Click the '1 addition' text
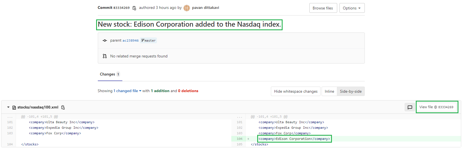Viewport: 464px width, 149px height. 160,91
